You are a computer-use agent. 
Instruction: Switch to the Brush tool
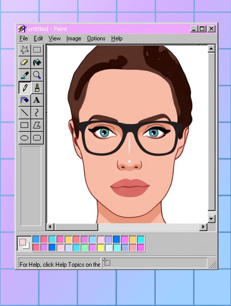[37, 88]
